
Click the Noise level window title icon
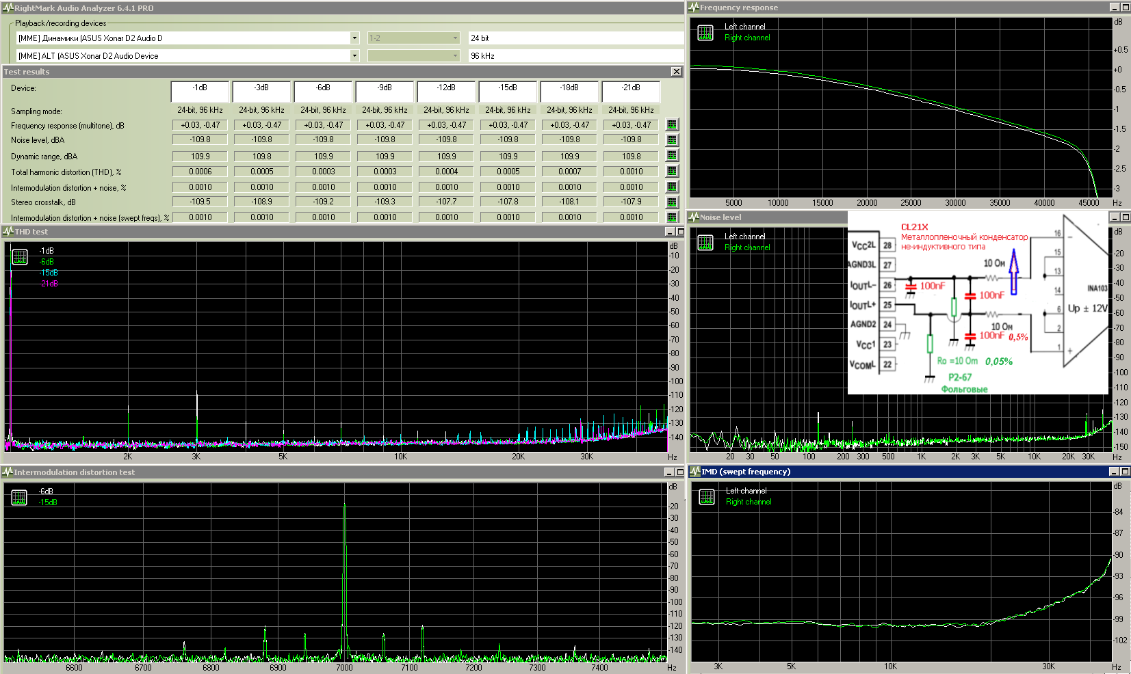click(x=694, y=217)
